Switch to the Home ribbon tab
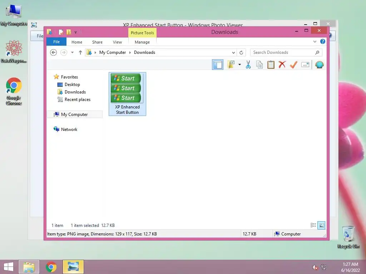This screenshot has height=274, width=366. (x=77, y=42)
